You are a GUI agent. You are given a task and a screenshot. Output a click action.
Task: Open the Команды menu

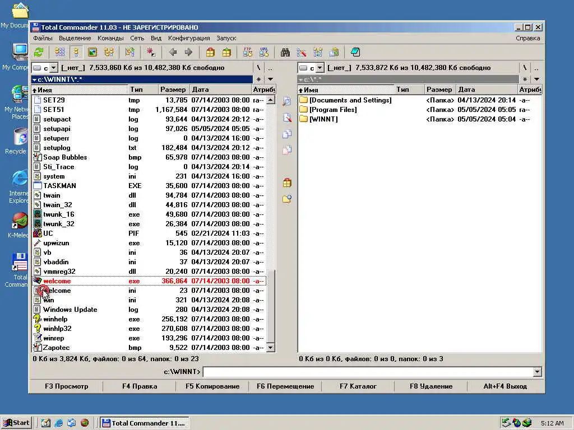pos(110,38)
